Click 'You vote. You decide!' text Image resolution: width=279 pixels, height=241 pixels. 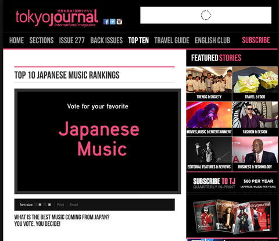click(37, 224)
